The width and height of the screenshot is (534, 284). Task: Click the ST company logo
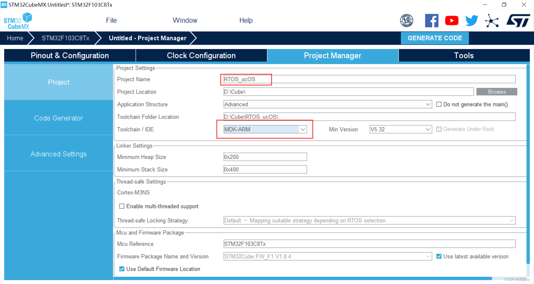(518, 21)
